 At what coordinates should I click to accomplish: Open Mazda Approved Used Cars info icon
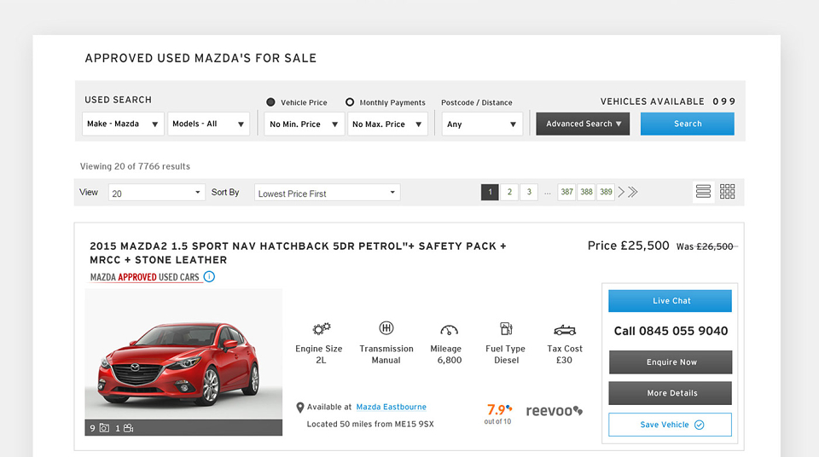(x=209, y=277)
